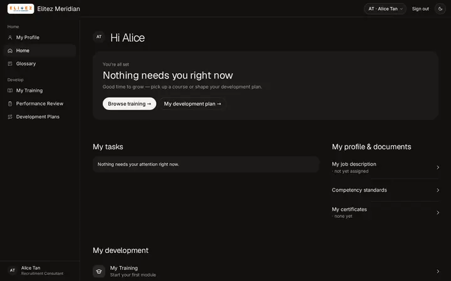The width and height of the screenshot is (451, 281).
Task: Click the 'My tasks' section heading
Action: click(x=108, y=147)
